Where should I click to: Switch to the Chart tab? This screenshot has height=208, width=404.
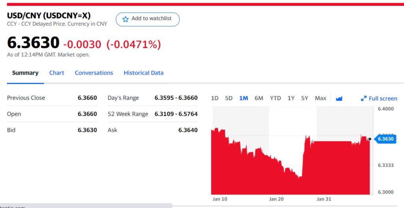point(57,73)
